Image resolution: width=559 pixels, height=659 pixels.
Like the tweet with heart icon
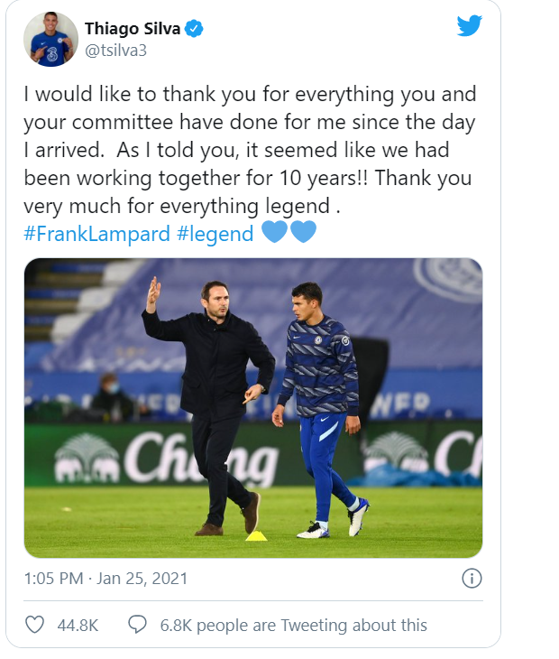pos(34,625)
